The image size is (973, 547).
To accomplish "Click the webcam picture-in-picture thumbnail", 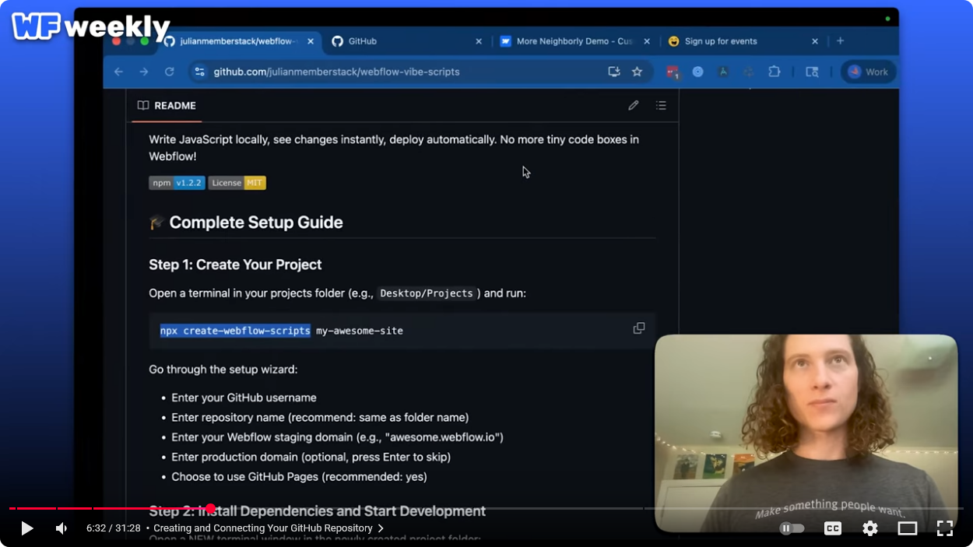I will (806, 433).
